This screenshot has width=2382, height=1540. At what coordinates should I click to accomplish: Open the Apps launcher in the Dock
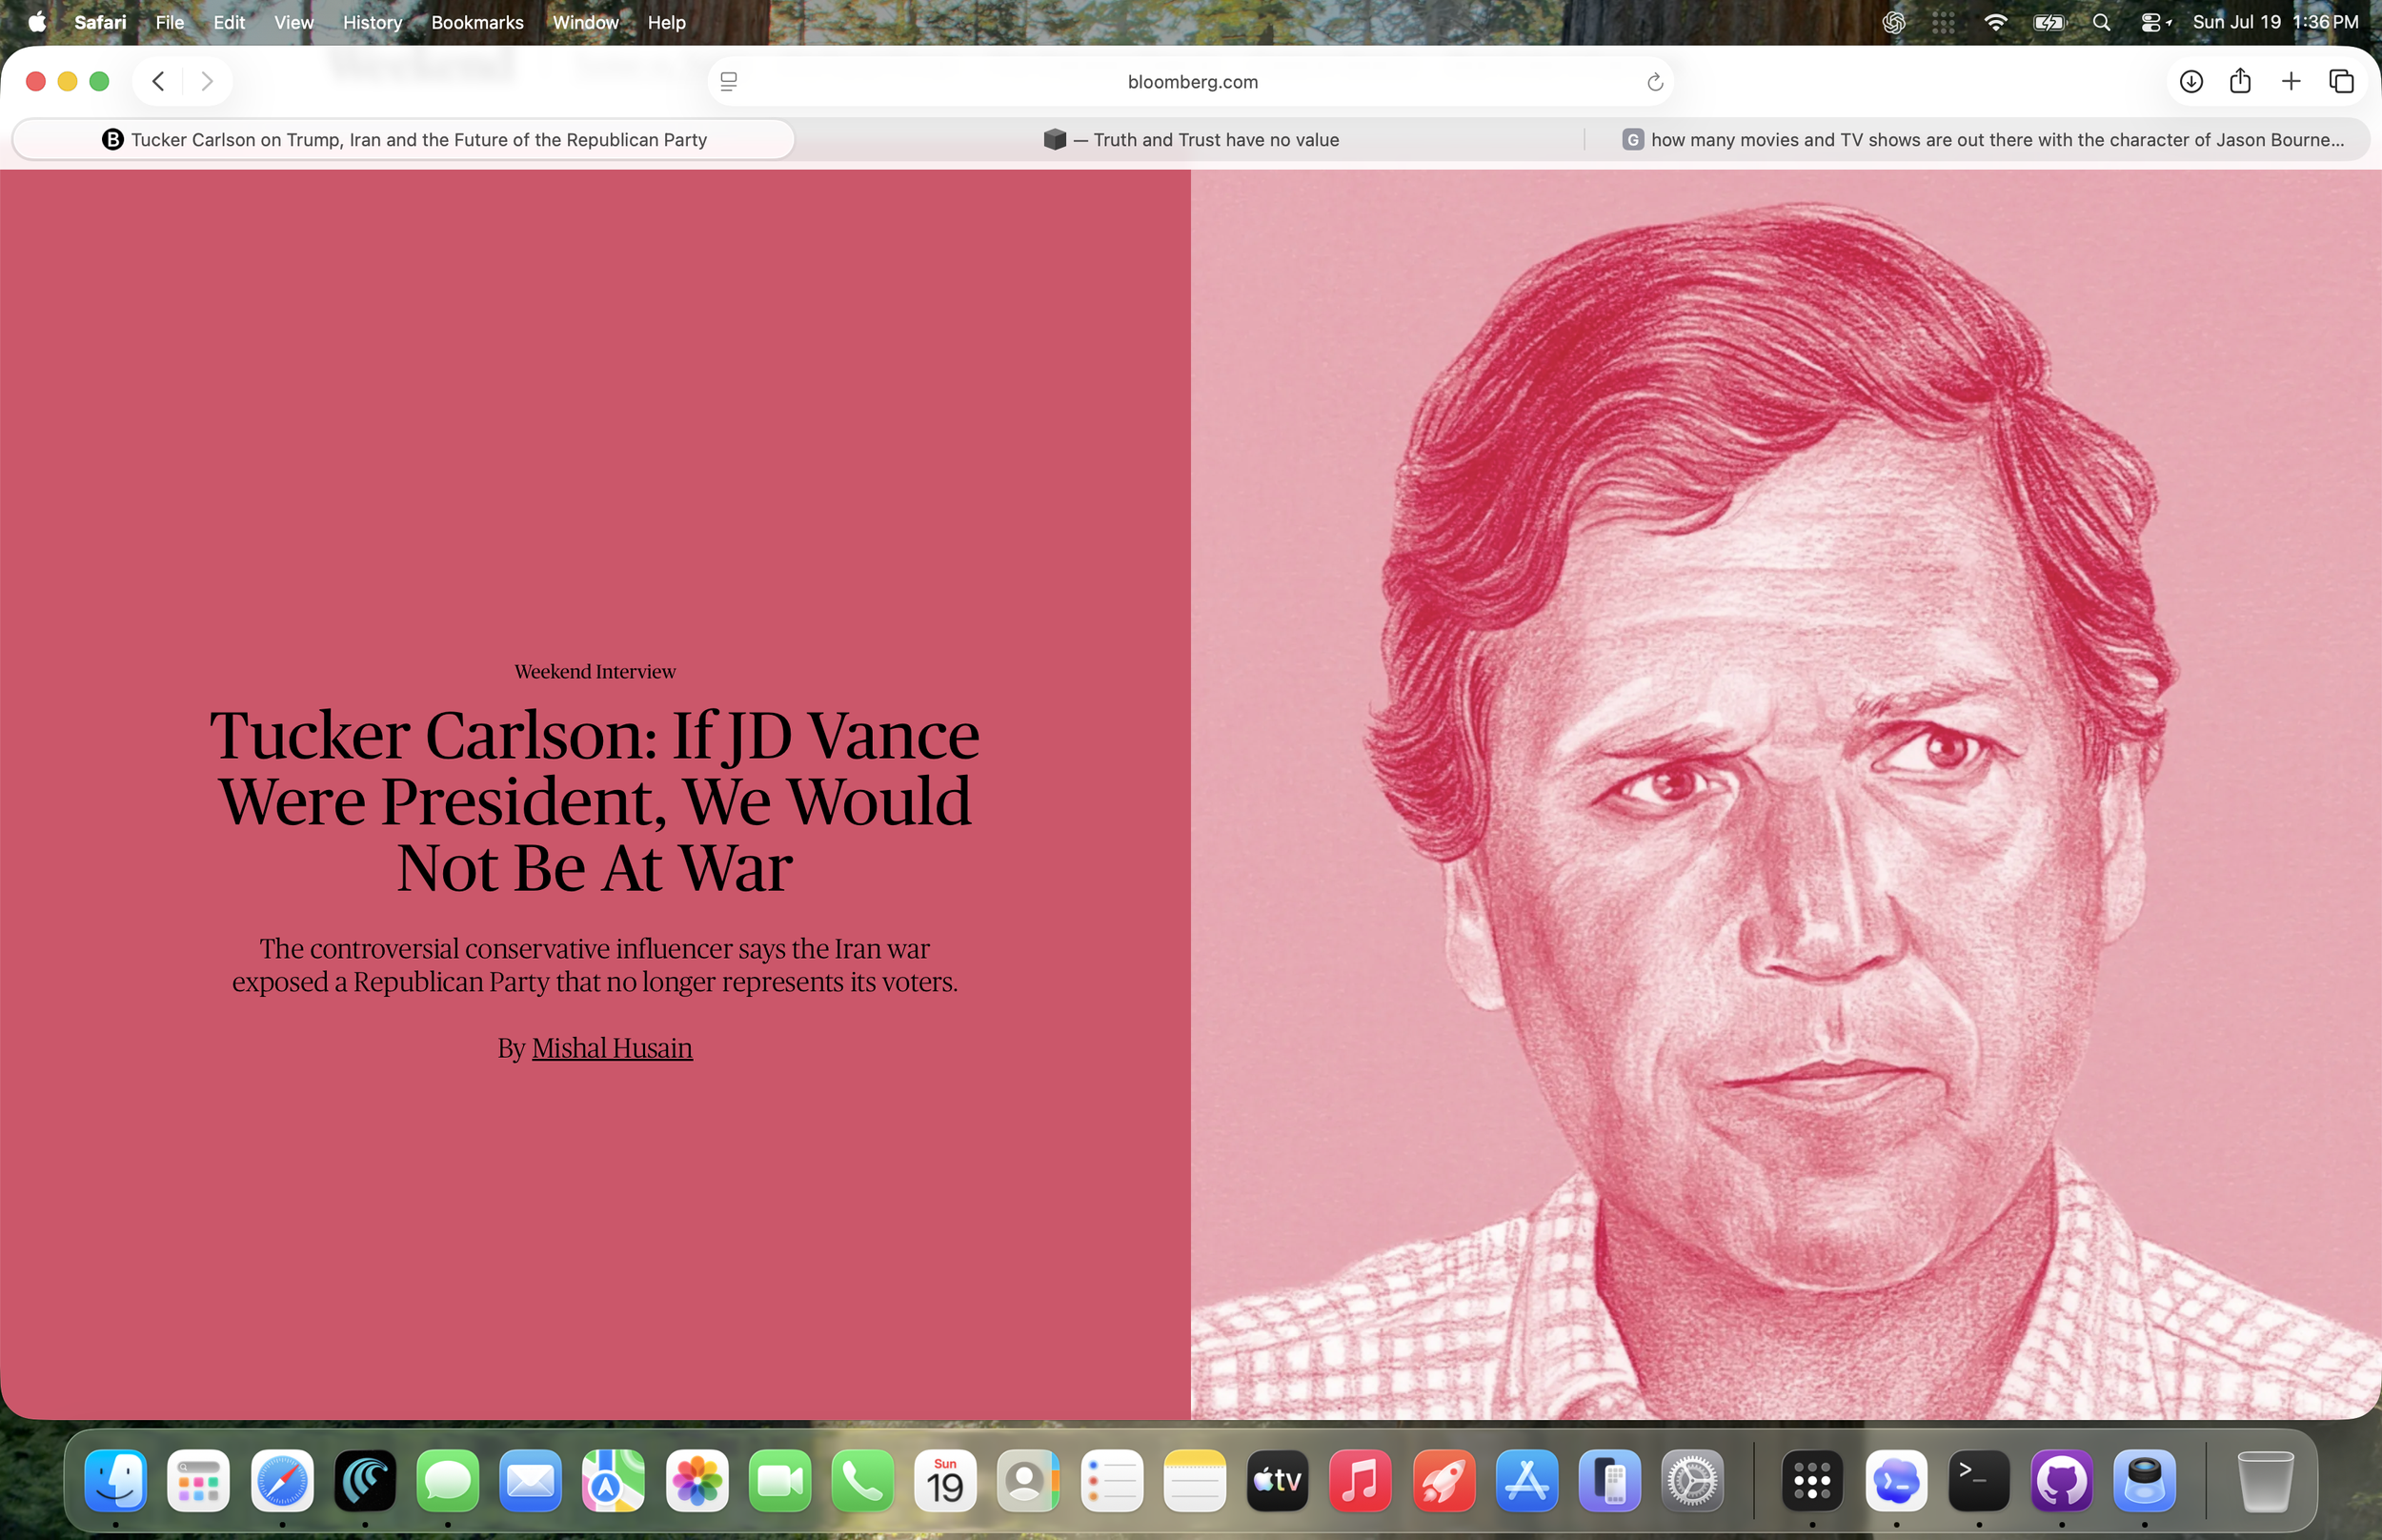(199, 1481)
